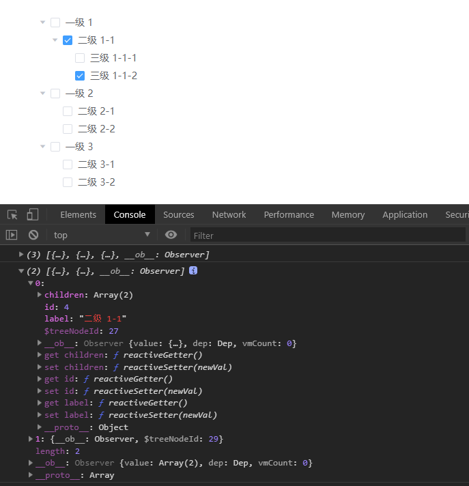Image resolution: width=469 pixels, height=486 pixels.
Task: Collapse the 一级 2 tree node arrow
Action: [x=43, y=94]
